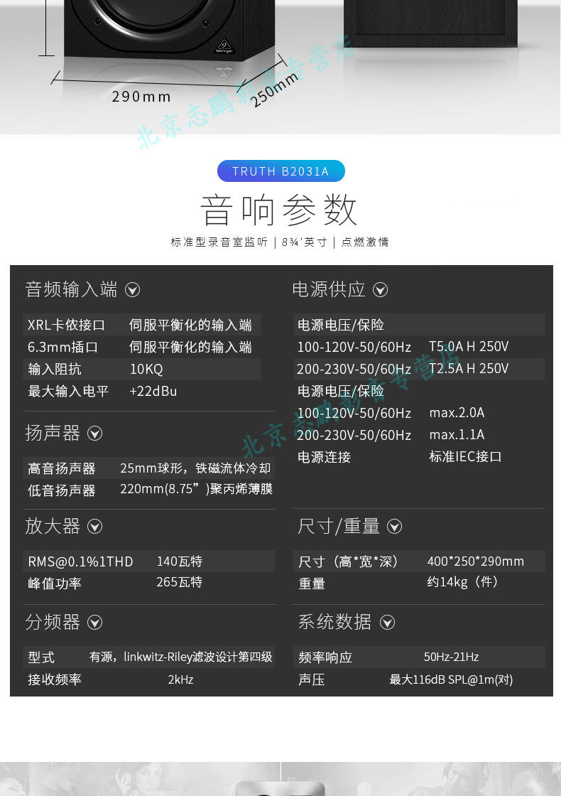Click the 标准型录音室监听 subtitle text
561x796 pixels.
coord(219,242)
